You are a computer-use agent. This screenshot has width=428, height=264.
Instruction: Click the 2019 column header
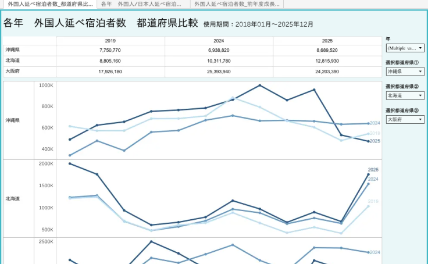[110, 41]
